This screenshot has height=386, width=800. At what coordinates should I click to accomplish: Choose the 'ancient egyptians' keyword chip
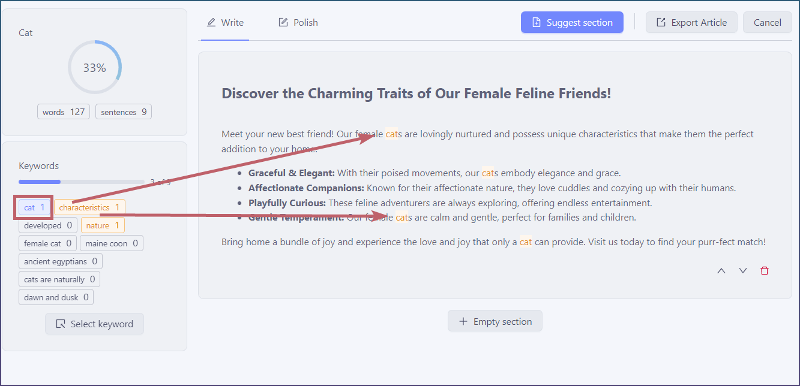point(61,261)
